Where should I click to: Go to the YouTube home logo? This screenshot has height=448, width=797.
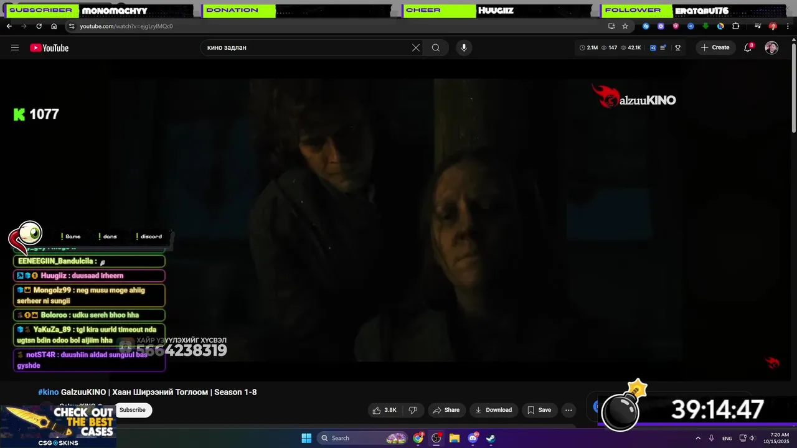(49, 48)
